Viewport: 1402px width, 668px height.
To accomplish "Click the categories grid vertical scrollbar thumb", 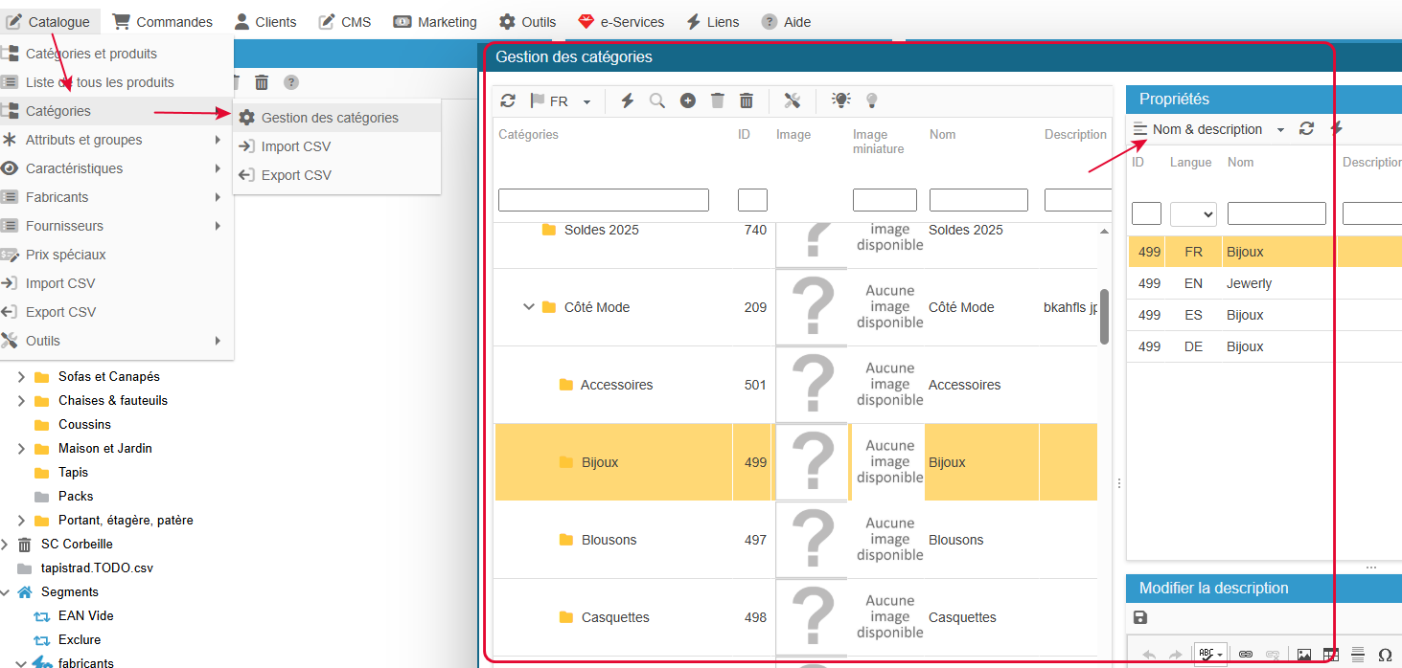I will (x=1104, y=316).
